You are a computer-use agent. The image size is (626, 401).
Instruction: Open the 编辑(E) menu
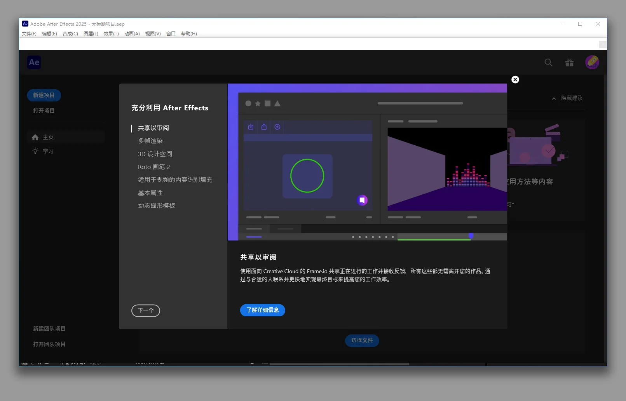[x=49, y=34]
